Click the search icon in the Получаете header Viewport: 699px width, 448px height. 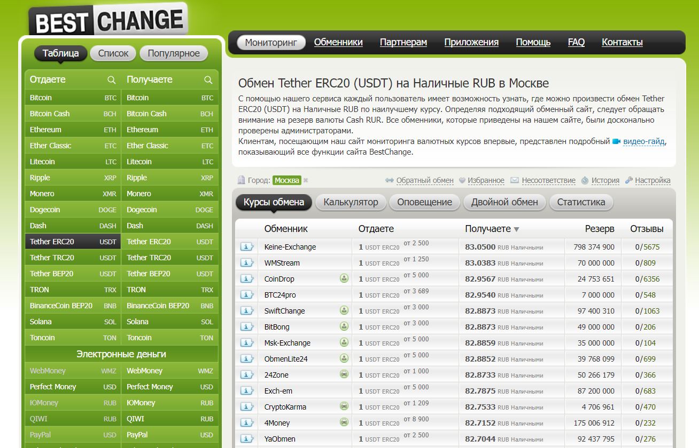[x=208, y=80]
